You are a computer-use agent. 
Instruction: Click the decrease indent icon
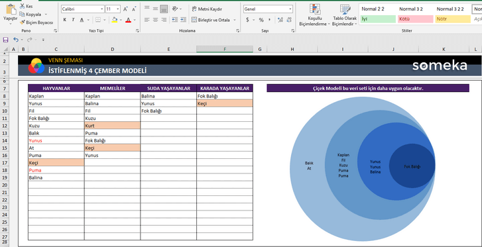(x=174, y=20)
